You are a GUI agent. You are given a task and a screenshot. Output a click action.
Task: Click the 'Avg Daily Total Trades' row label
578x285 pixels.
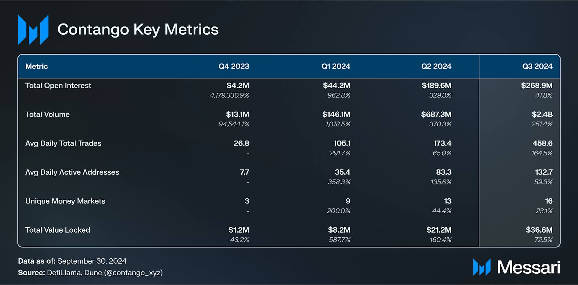point(63,143)
